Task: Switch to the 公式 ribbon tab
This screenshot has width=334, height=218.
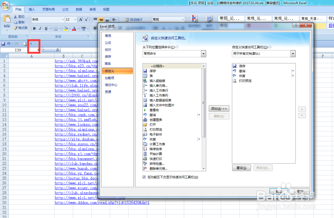Action: tap(65, 9)
